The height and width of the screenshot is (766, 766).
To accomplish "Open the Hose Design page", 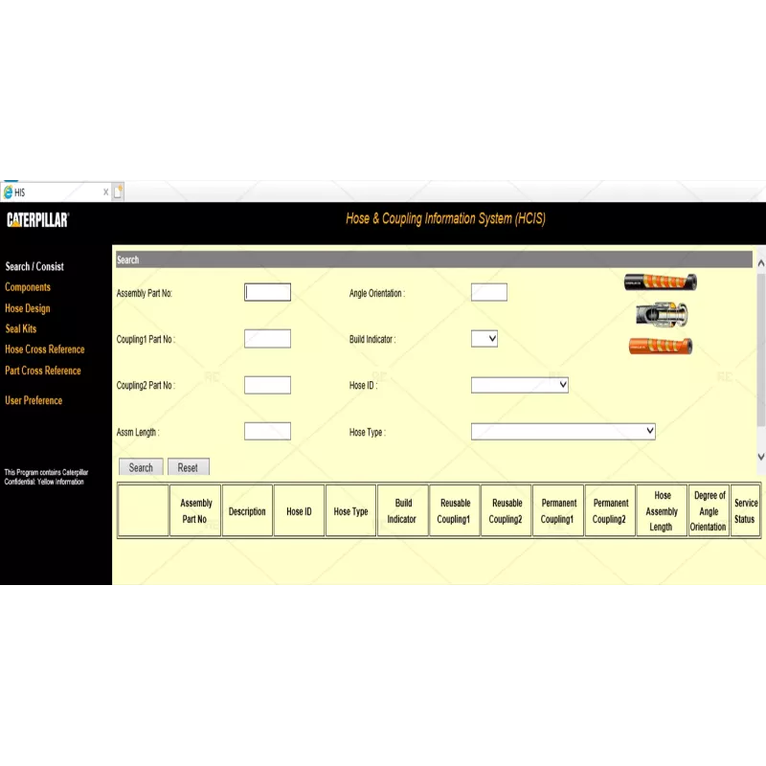I will pos(27,307).
